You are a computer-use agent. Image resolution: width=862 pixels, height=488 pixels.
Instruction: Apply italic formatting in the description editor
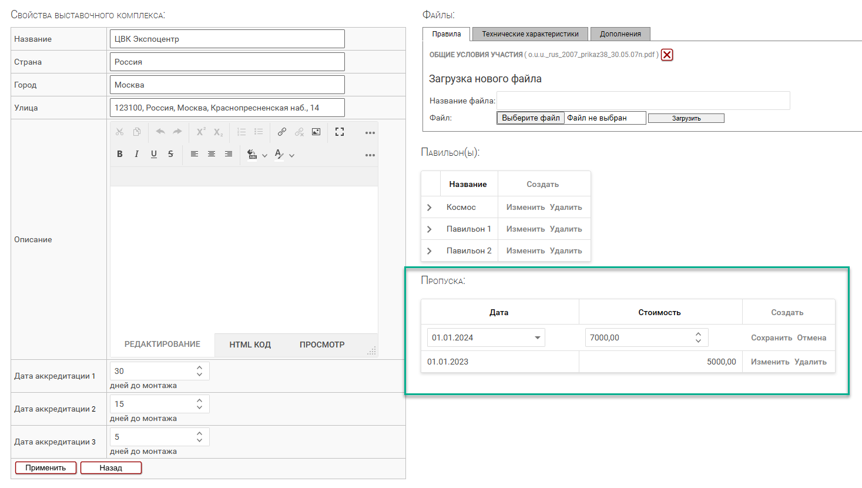coord(137,154)
